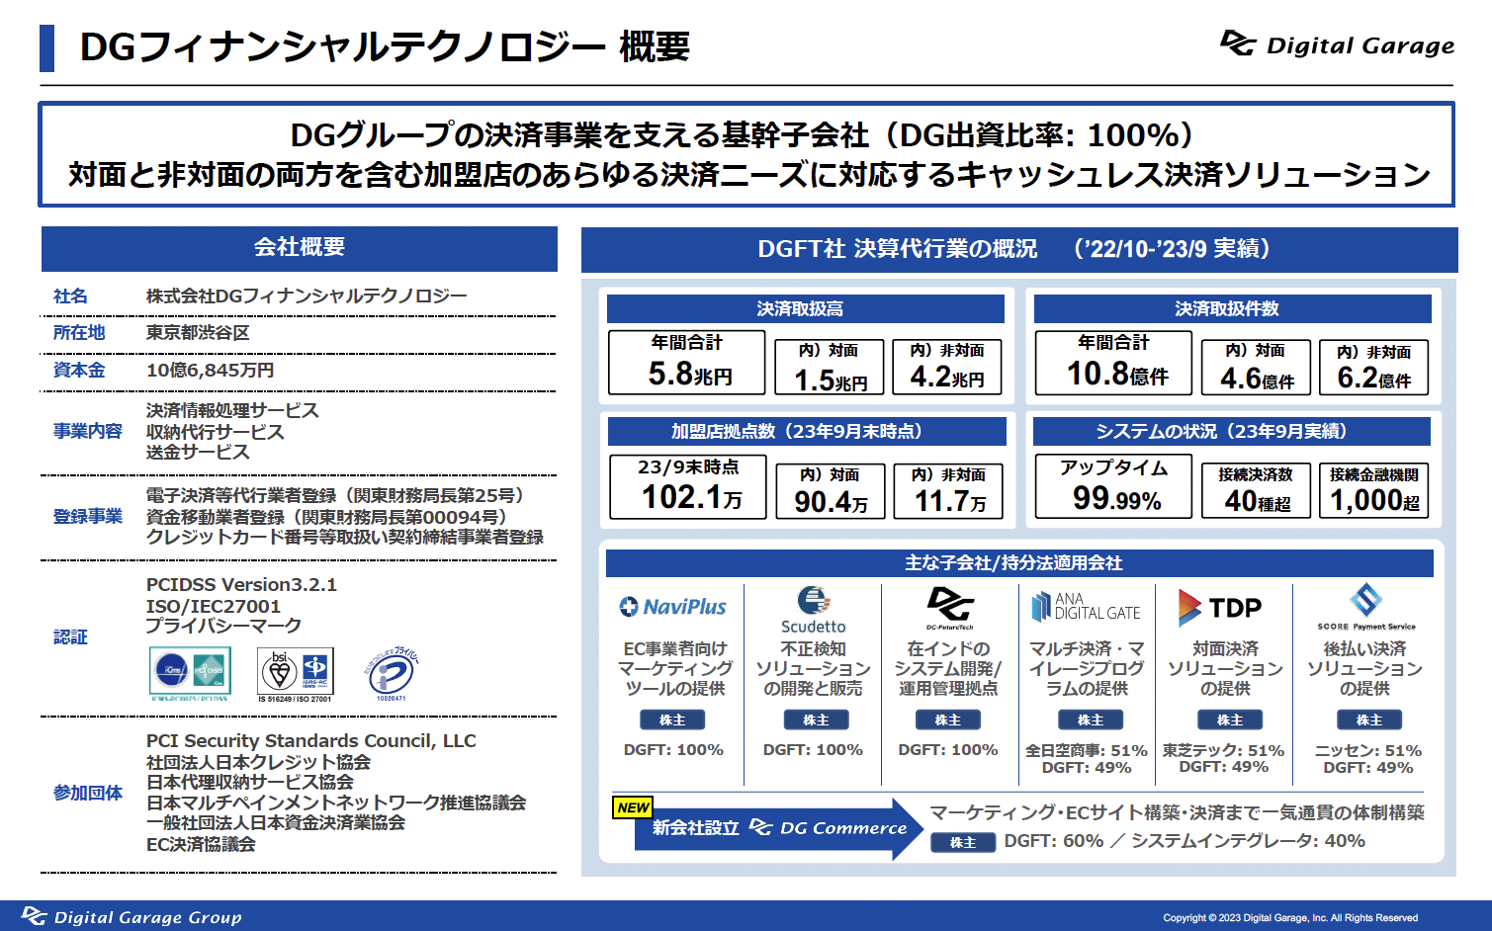Click the 社名 row label

tap(70, 296)
